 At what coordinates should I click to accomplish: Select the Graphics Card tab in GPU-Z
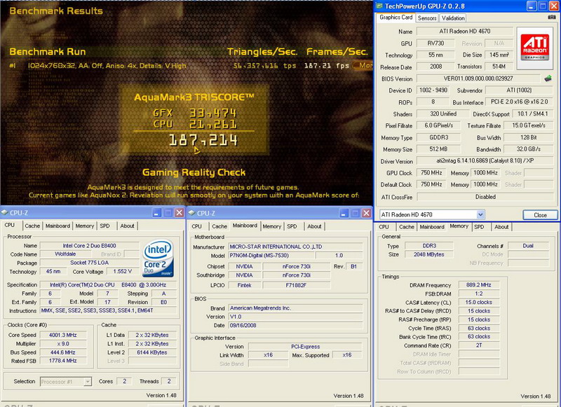click(396, 17)
